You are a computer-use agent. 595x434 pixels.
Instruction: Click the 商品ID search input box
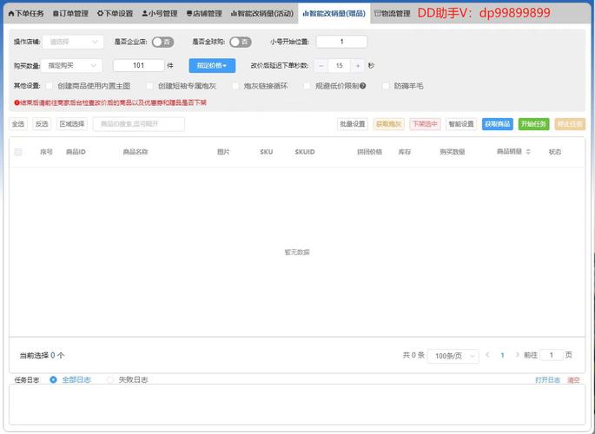[139, 124]
